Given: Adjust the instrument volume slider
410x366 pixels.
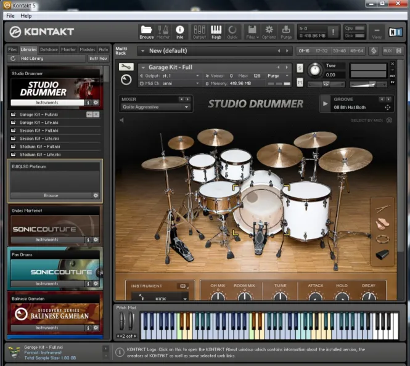Looking at the screenshot, I should pos(368,84).
